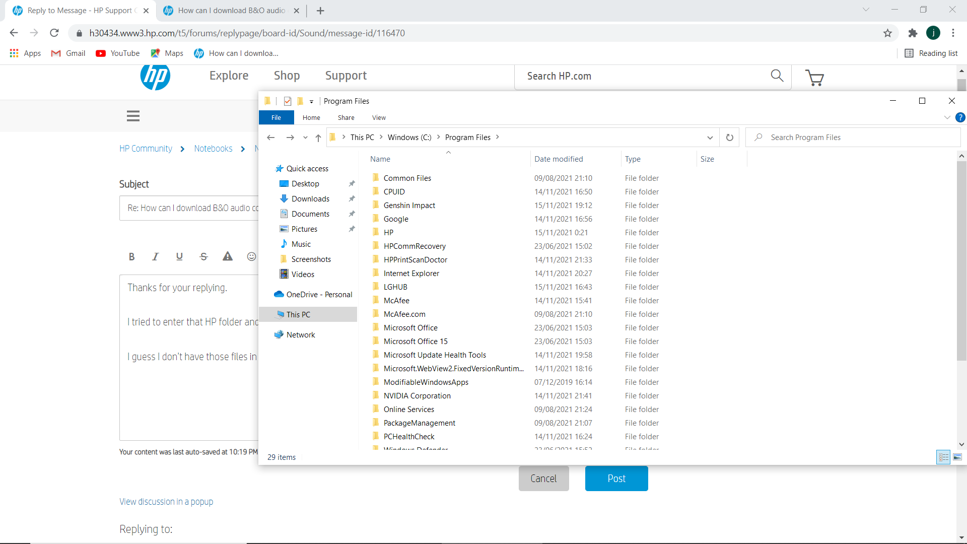The image size is (967, 544).
Task: Click the Strikethrough formatting icon
Action: tap(203, 257)
